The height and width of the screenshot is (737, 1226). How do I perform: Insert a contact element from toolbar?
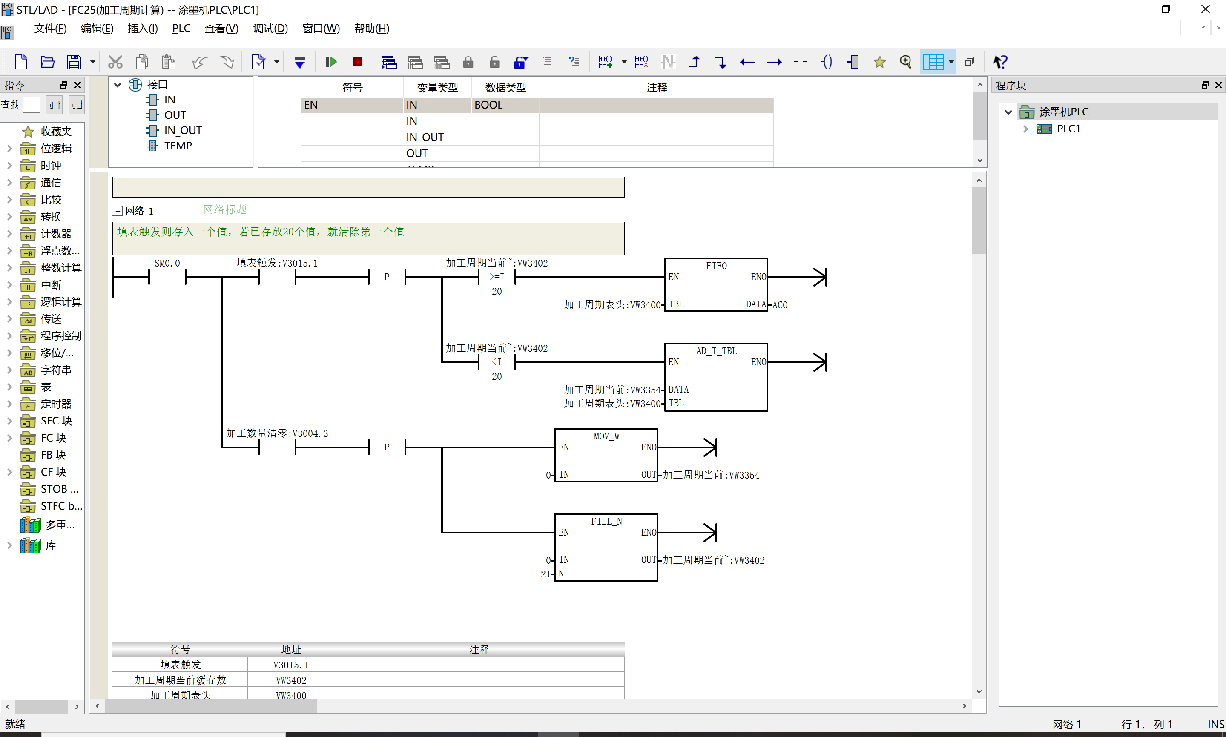tap(801, 62)
